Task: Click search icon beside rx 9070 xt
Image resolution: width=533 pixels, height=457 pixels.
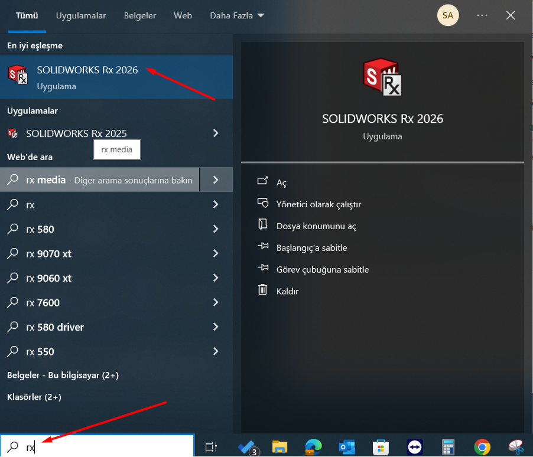Action: (13, 253)
